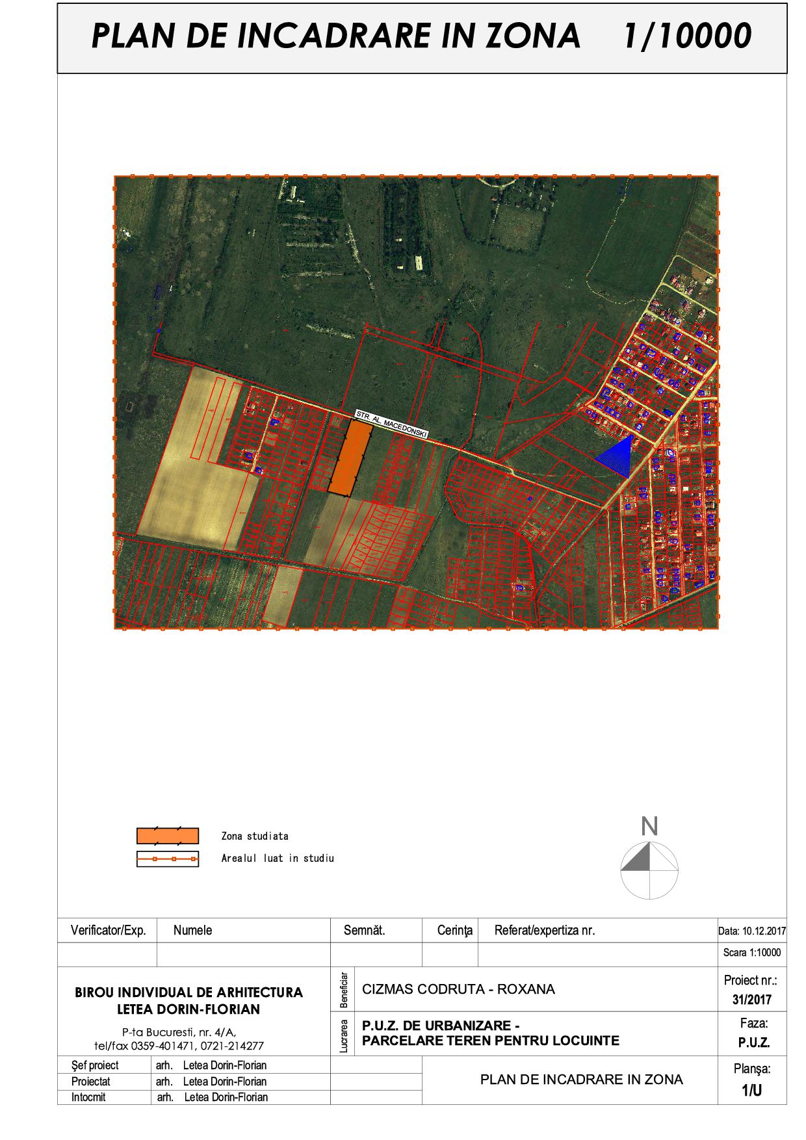The width and height of the screenshot is (806, 1140).
Task: Click the 'Scara 1:10000' cell
Action: tap(752, 953)
